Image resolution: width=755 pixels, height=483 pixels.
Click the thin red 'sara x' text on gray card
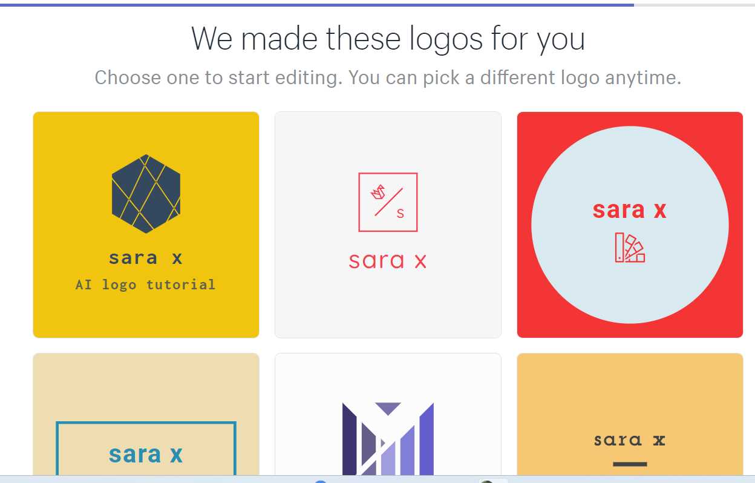pos(388,261)
